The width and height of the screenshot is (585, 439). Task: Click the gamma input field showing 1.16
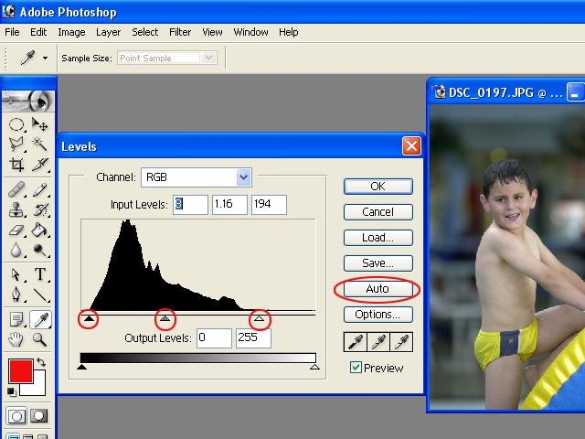[x=229, y=205]
